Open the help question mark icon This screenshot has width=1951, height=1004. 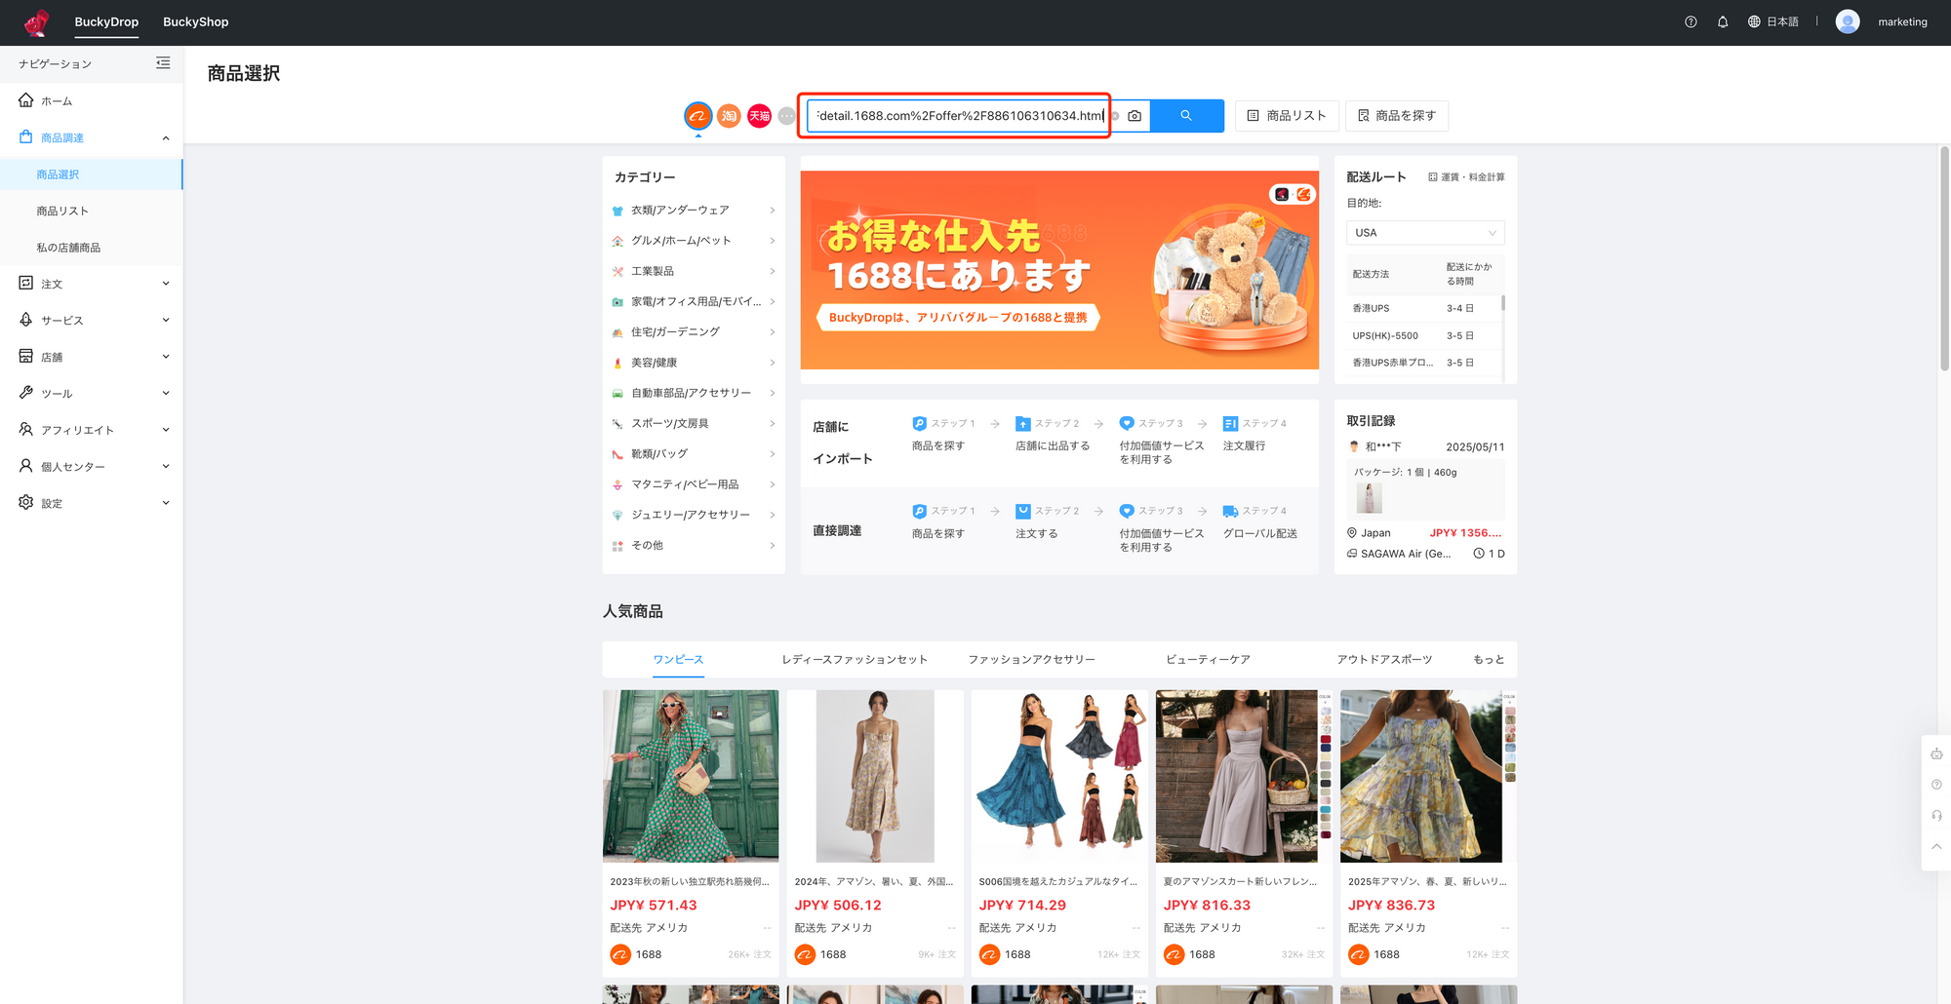pos(1691,21)
